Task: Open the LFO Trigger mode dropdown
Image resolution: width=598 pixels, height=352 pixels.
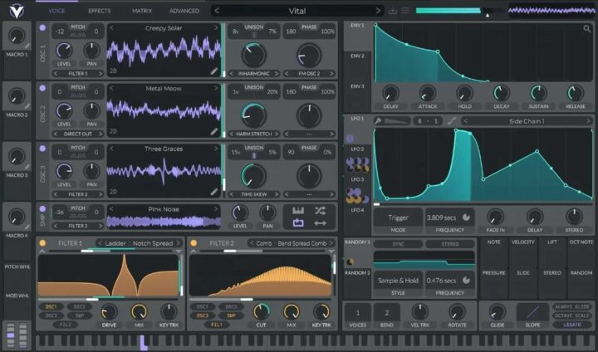Action: click(398, 218)
